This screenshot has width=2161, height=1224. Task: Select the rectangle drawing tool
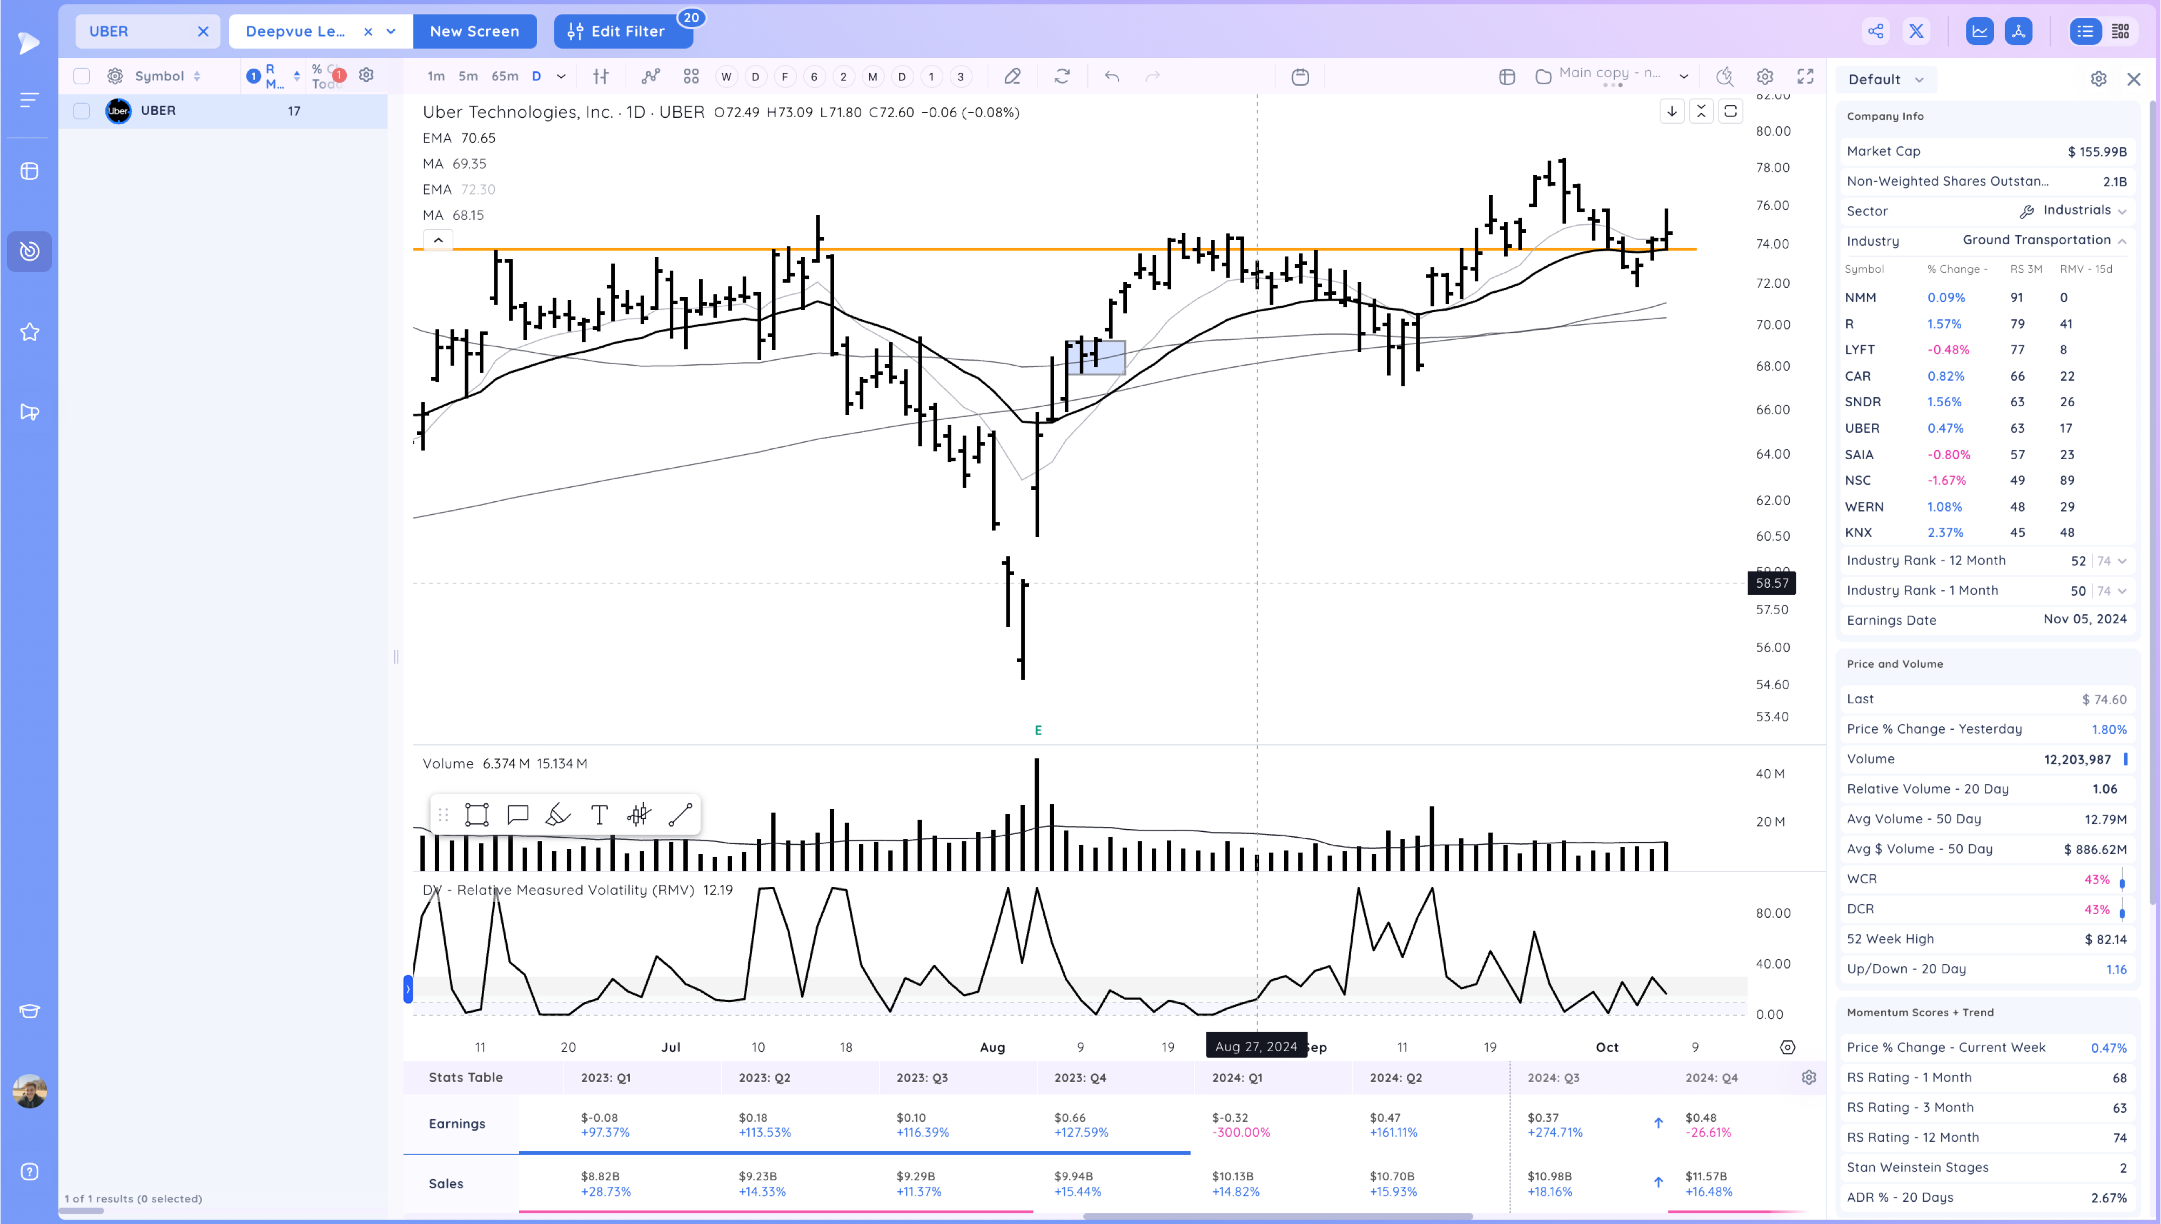477,815
